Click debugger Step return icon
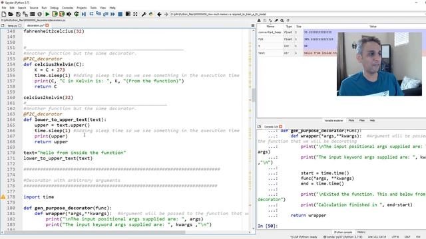Image resolution: width=426 pixels, height=239 pixels. [x=105, y=14]
